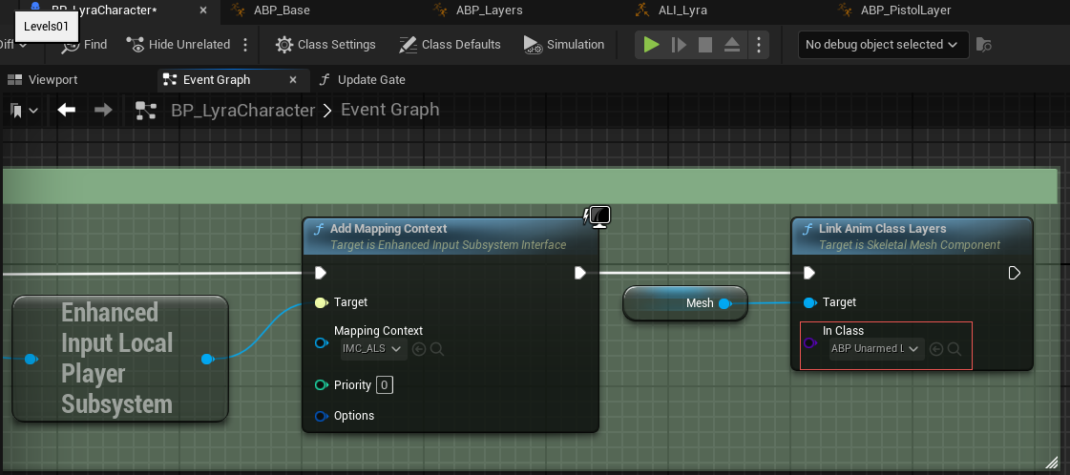Select the Event Graph tab

point(217,80)
